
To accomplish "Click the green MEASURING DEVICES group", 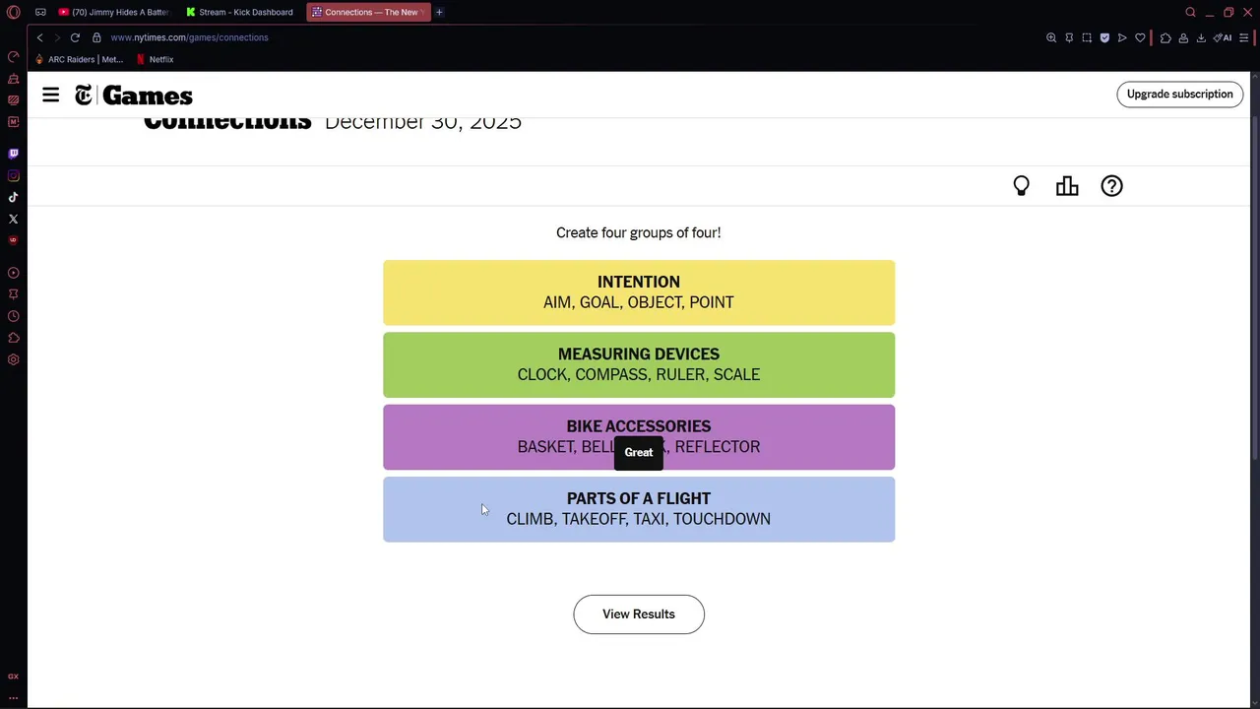I will (639, 364).
